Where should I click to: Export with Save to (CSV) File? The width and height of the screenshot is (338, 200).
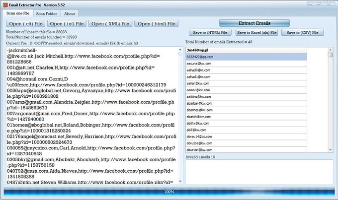click(x=302, y=33)
